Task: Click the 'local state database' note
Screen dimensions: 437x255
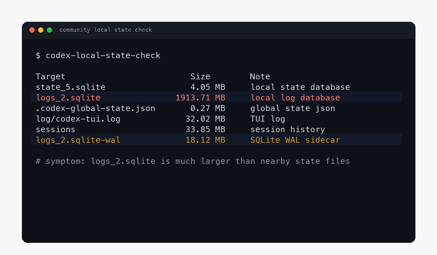Action: [300, 87]
